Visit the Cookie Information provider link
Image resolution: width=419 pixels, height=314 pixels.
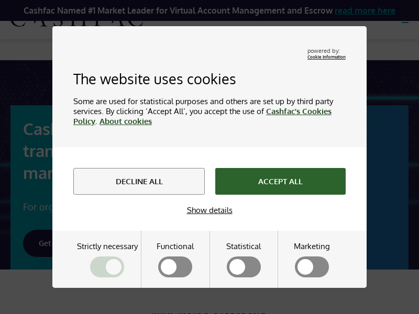[x=326, y=57]
